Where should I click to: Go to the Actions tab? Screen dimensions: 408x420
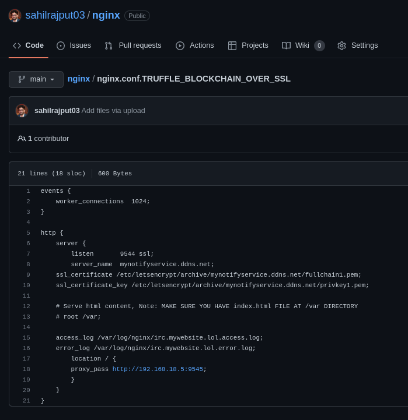pos(195,45)
